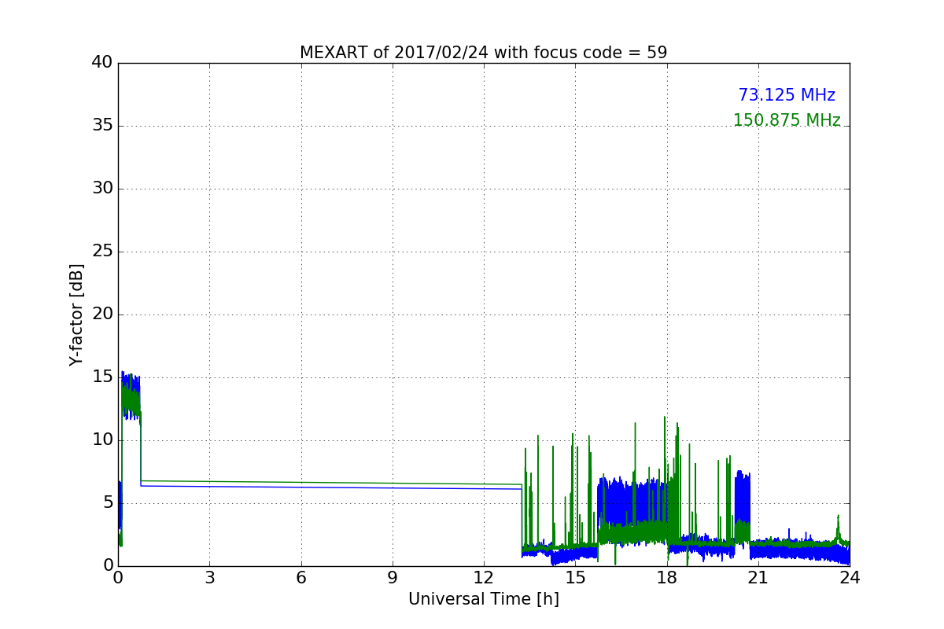
Task: Click the x-axis tick label 12
Action: [x=484, y=577]
